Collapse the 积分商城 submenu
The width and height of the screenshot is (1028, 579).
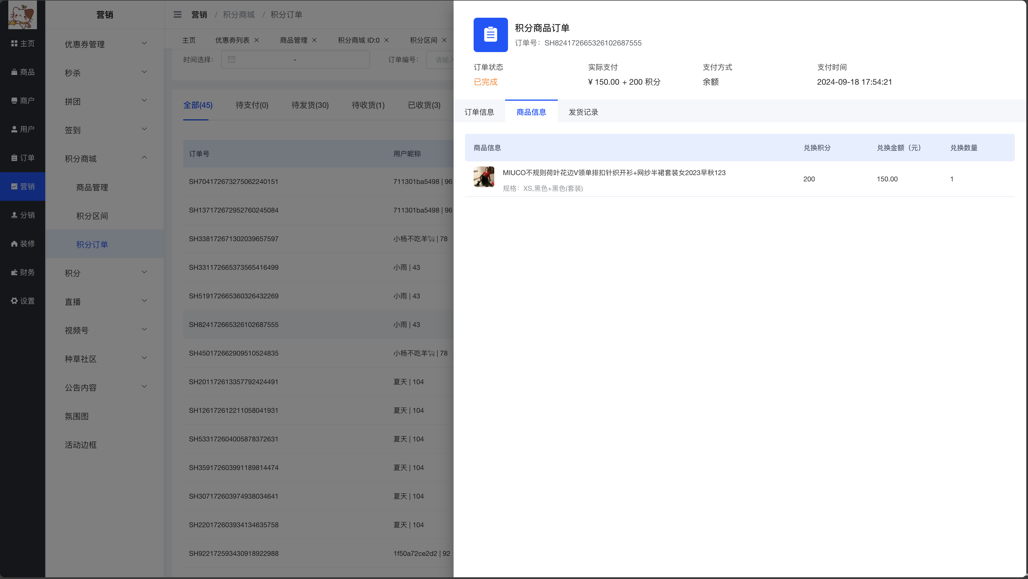tap(105, 158)
